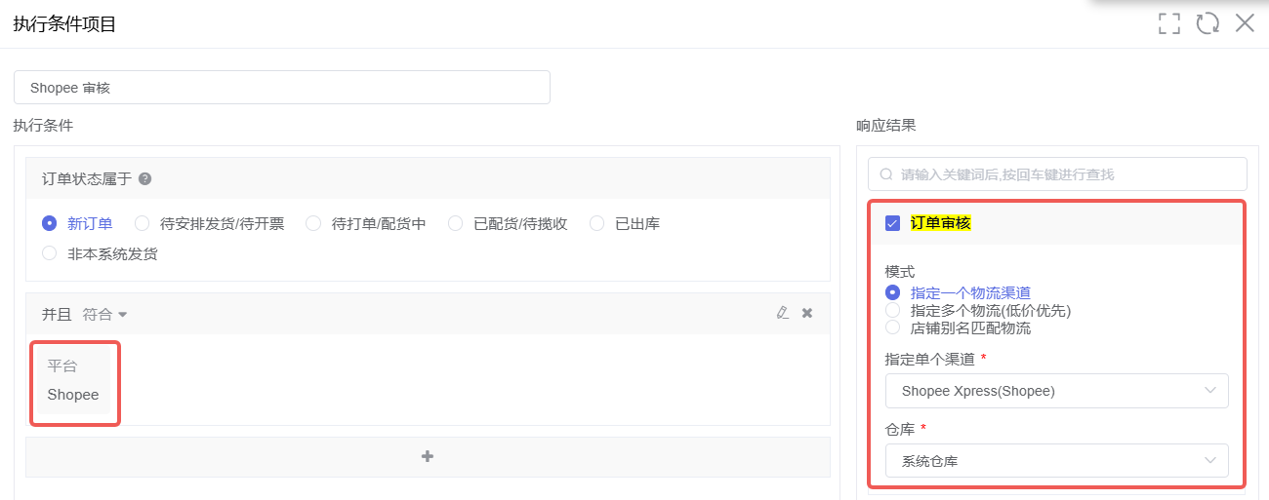Open the 符合 match-type dropdown
The image size is (1269, 500).
click(104, 314)
